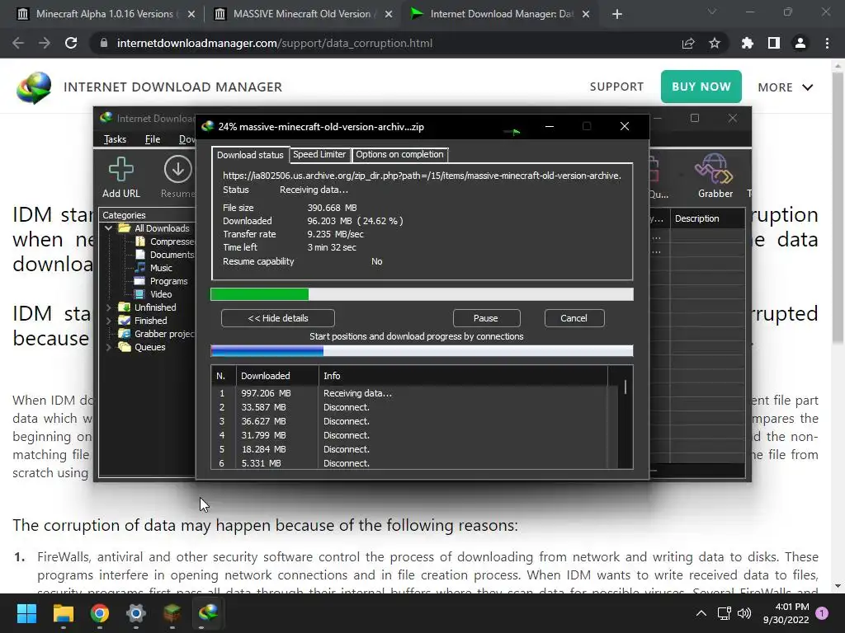Open Settings gear on the taskbar
The width and height of the screenshot is (845, 633).
[136, 613]
